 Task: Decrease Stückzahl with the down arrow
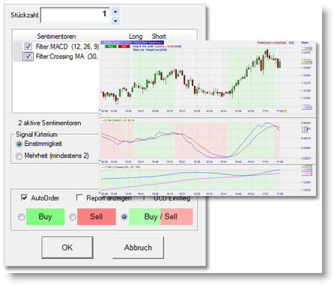click(115, 21)
